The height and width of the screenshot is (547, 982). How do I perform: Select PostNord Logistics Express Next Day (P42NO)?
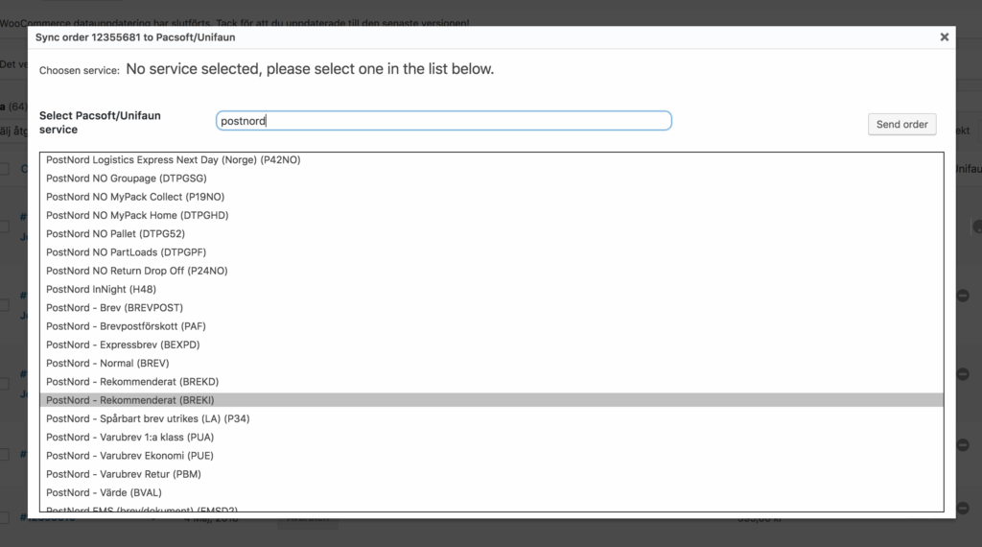(x=173, y=160)
